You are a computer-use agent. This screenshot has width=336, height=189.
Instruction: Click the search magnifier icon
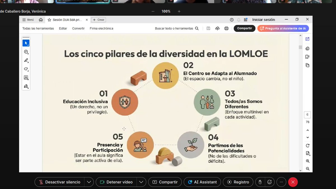point(197,28)
